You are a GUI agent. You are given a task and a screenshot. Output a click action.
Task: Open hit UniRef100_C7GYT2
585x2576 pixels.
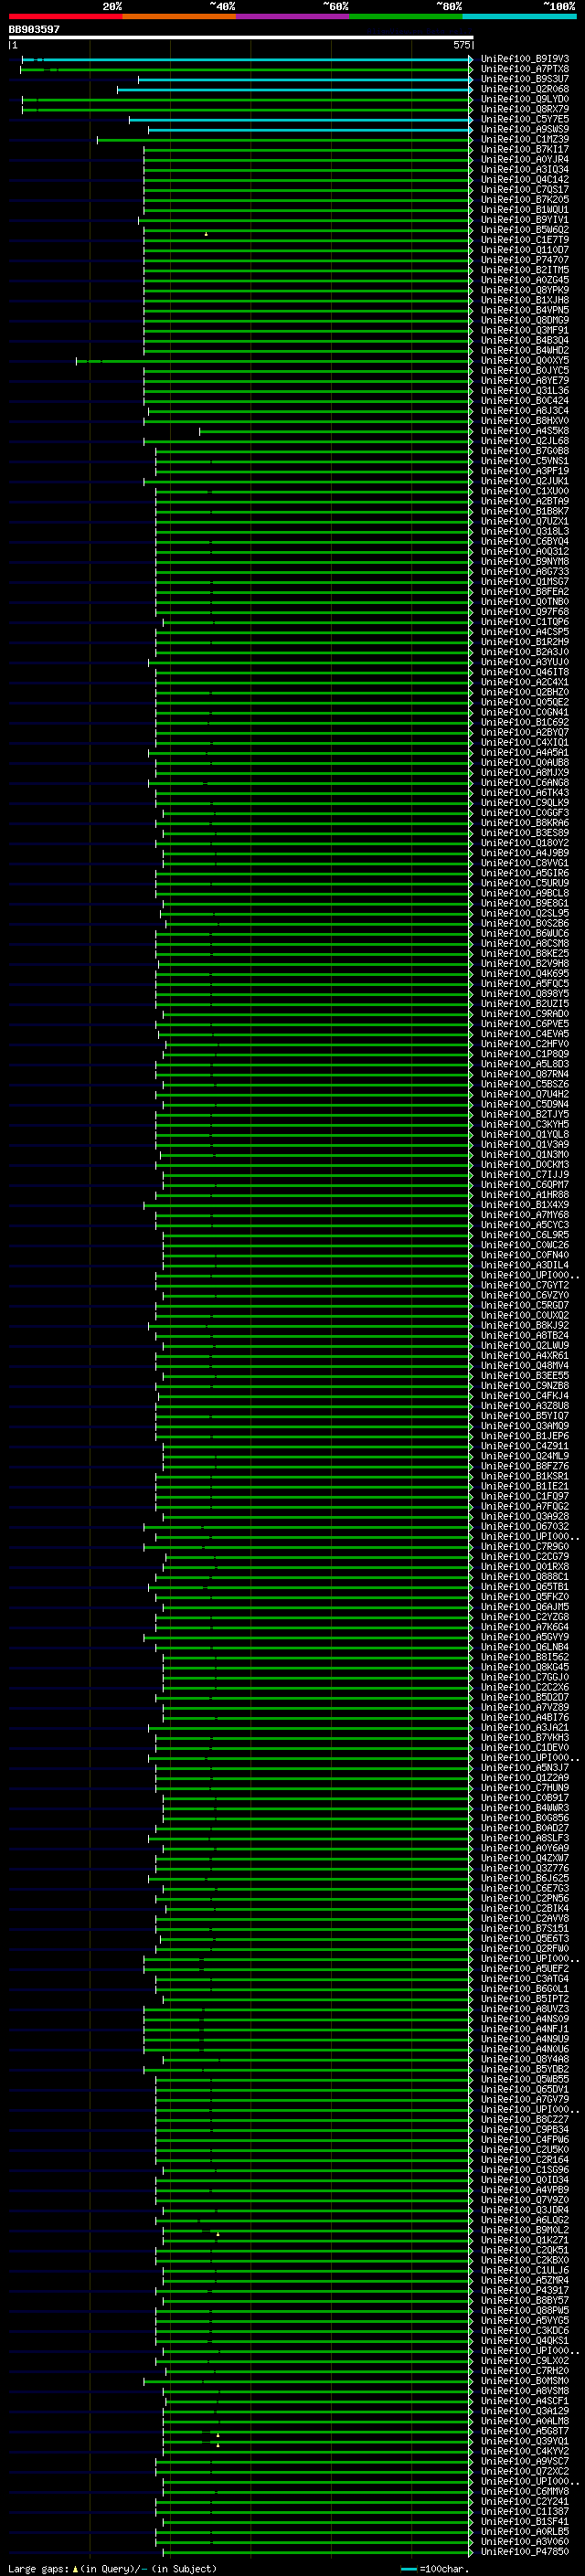[525, 1285]
